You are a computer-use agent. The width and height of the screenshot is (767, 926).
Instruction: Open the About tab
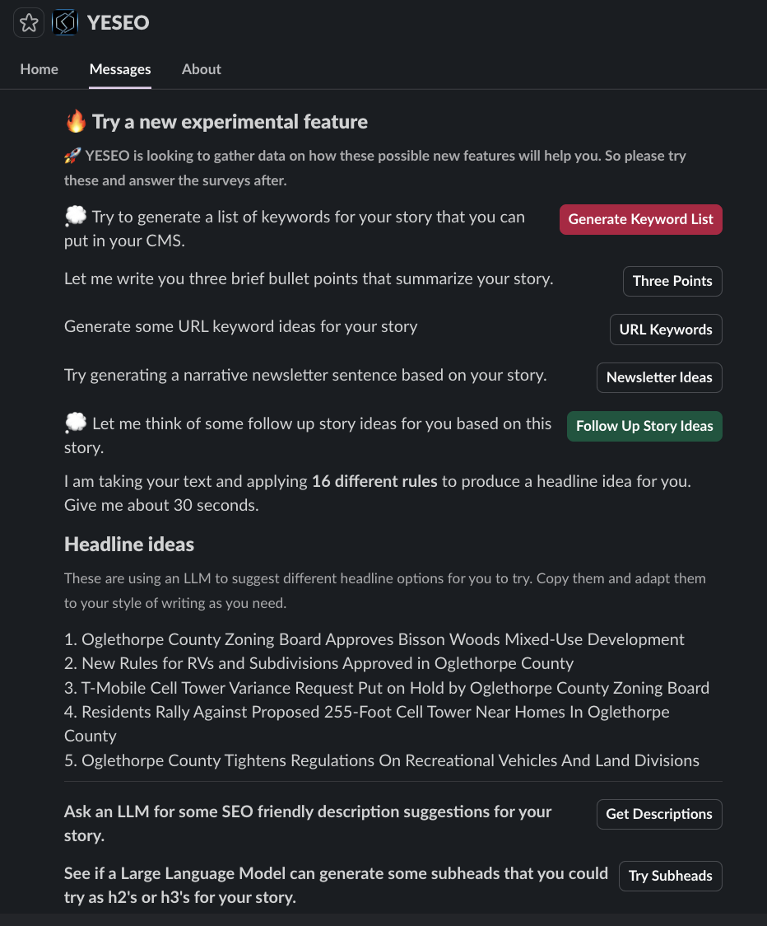(202, 69)
